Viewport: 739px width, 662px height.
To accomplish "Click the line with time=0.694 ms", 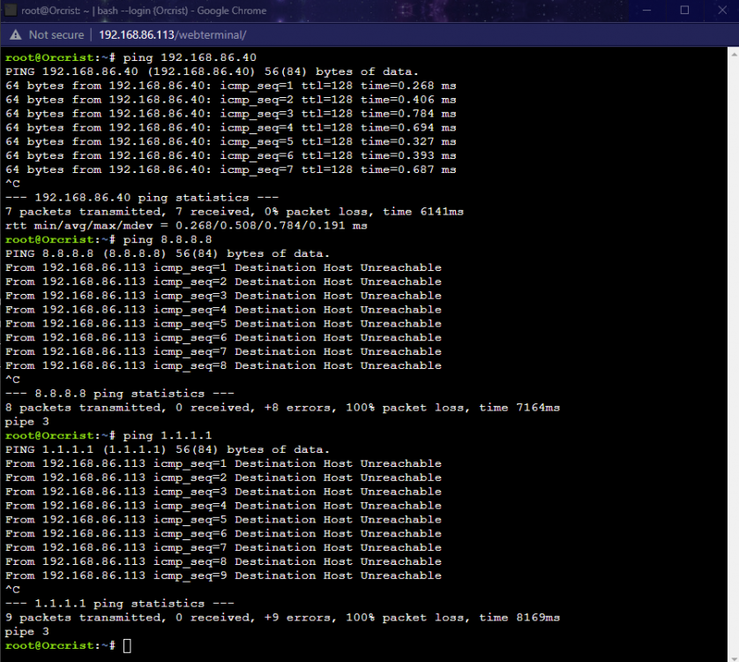I will 230,128.
